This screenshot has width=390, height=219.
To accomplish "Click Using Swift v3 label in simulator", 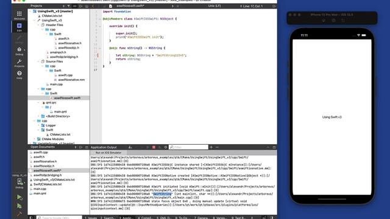I will (331, 117).
